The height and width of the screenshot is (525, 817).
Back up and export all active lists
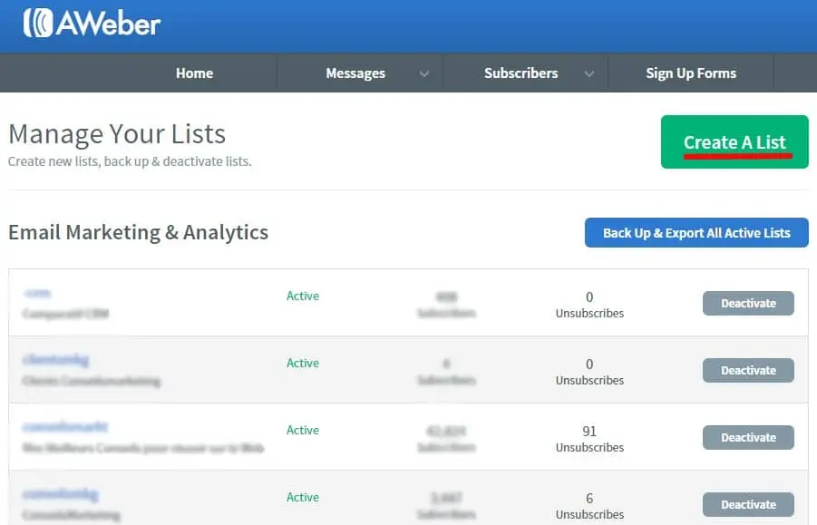tap(696, 233)
